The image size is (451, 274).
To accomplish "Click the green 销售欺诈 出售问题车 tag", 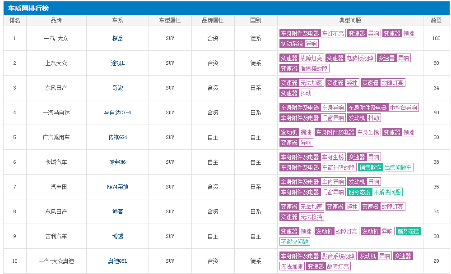I will pyautogui.click(x=386, y=167).
